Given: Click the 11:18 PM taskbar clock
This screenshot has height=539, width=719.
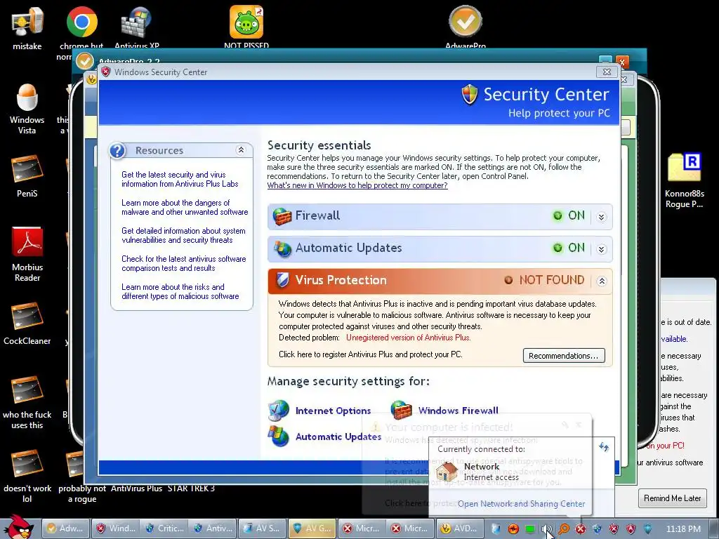Looking at the screenshot, I should (x=683, y=529).
